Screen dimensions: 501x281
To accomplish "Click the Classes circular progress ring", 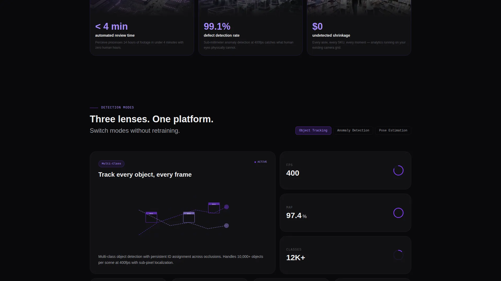I will point(398,255).
